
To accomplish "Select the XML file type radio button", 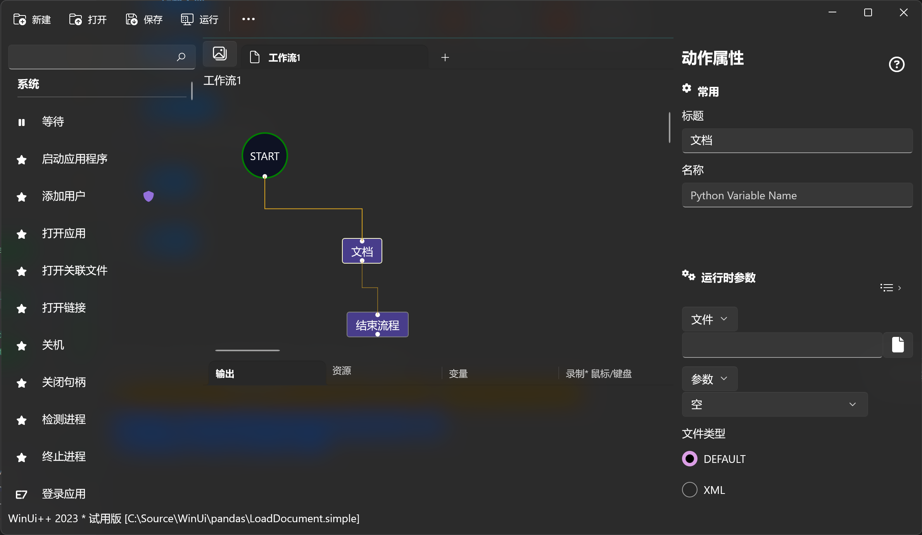I will point(689,490).
